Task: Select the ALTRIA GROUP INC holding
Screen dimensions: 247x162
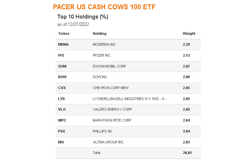Action: tap(108, 142)
